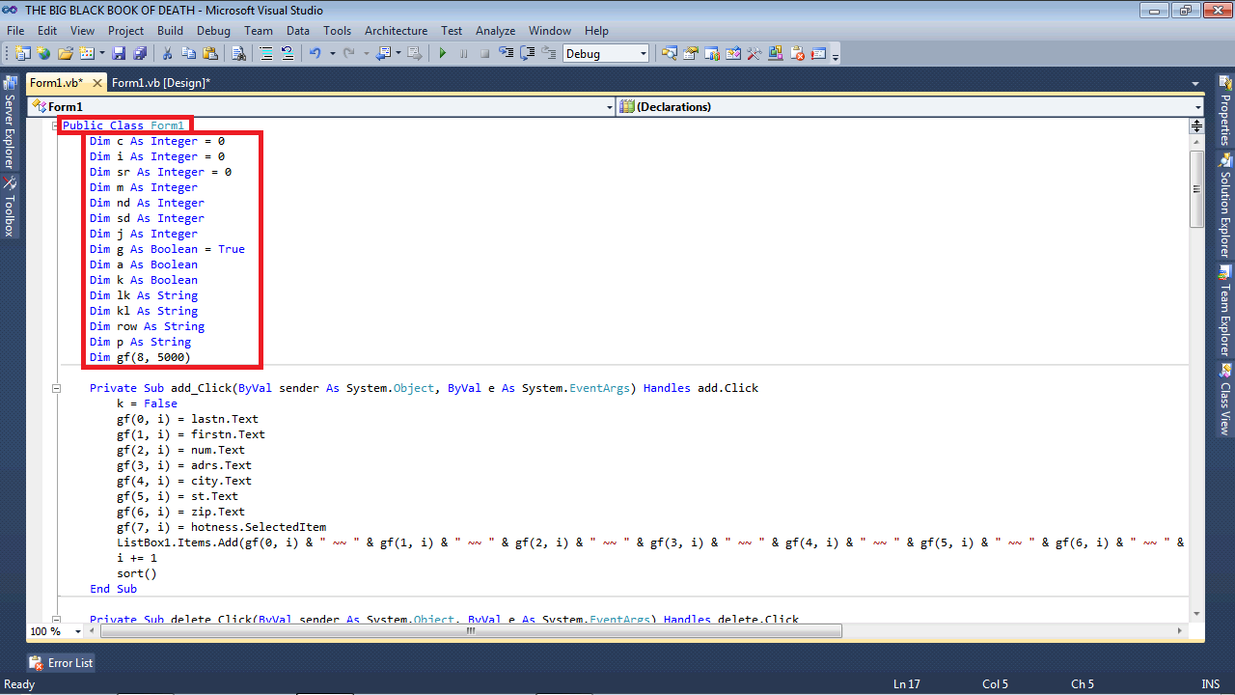
Task: Open the Class View side tab
Action: tap(1225, 400)
